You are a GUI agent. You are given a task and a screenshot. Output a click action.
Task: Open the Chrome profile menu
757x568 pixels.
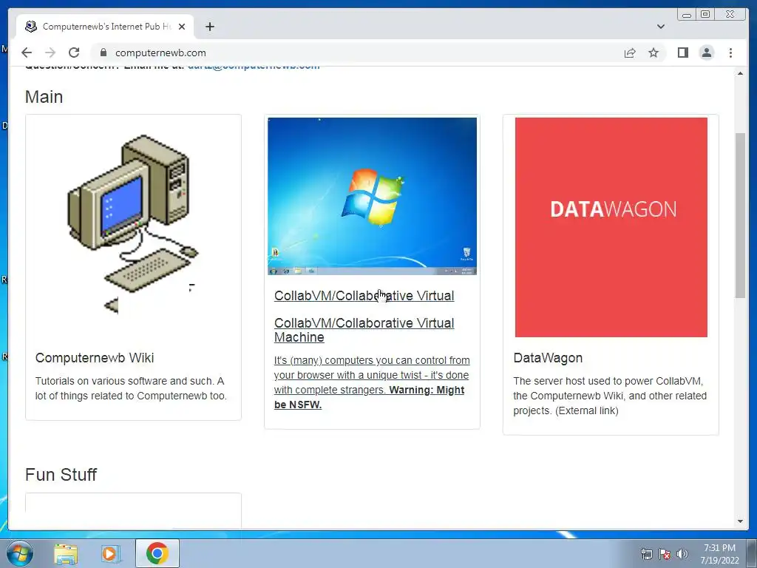tap(706, 53)
